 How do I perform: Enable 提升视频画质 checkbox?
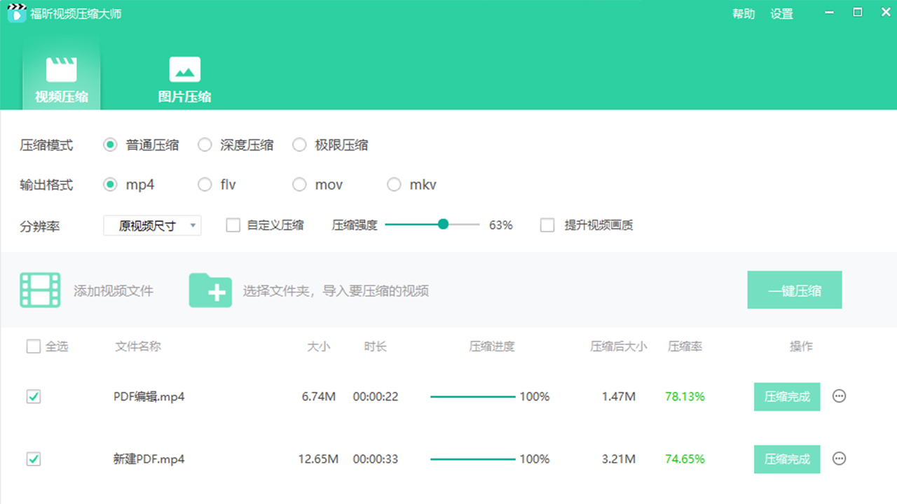click(547, 225)
